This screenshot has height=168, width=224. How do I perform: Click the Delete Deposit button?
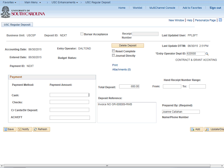[128, 45]
